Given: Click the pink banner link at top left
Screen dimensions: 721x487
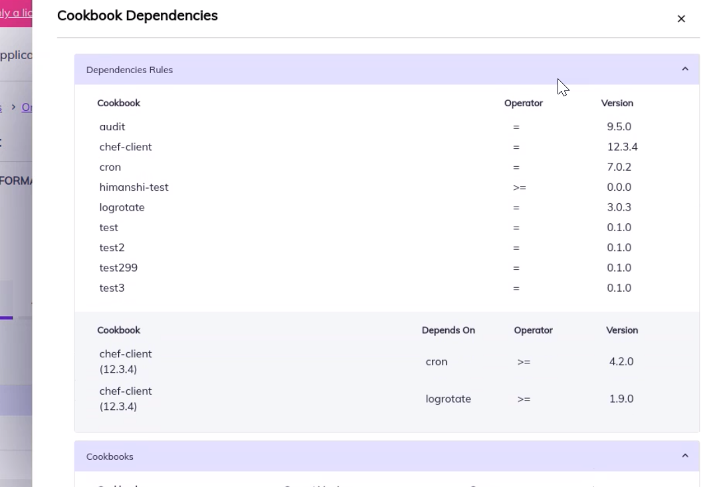Looking at the screenshot, I should click(13, 13).
